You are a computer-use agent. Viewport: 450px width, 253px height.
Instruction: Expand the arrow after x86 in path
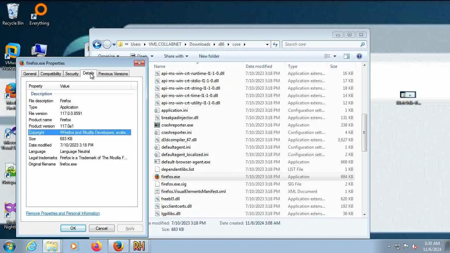click(x=228, y=44)
